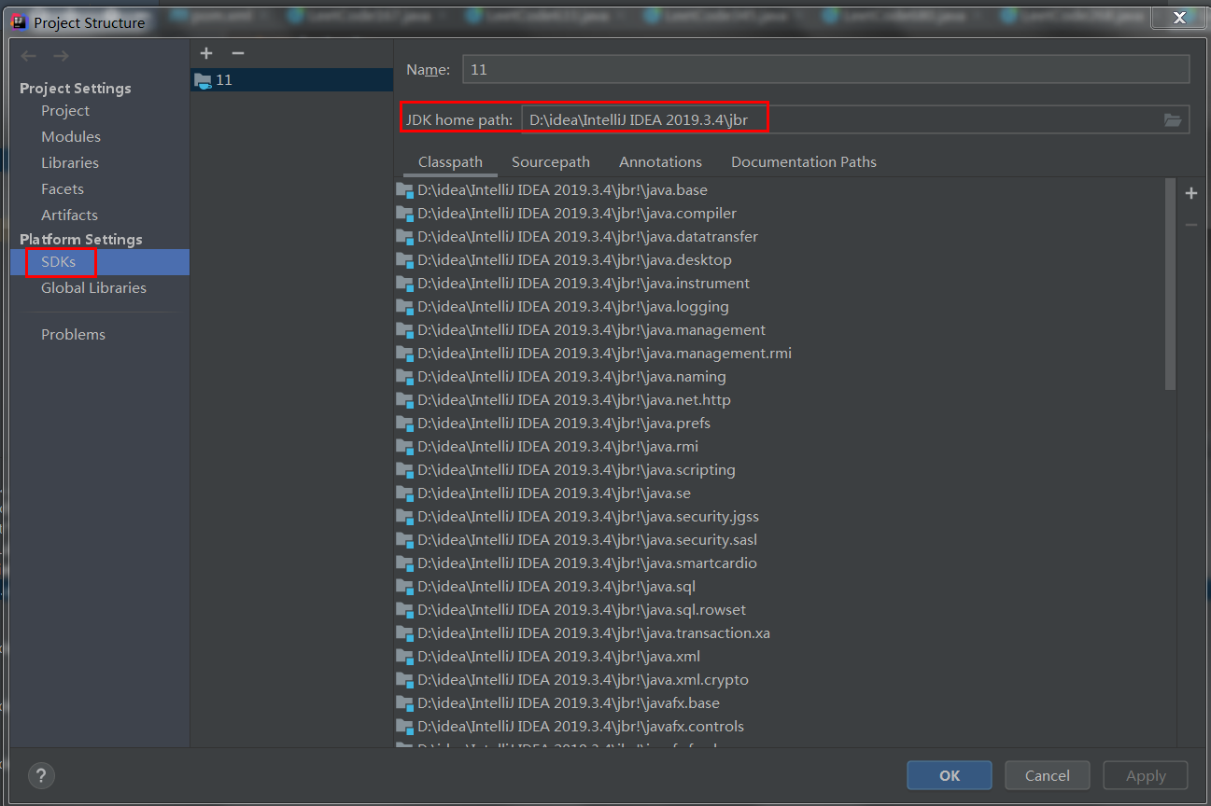Open the Global Libraries section
Screen dimensions: 1211x806
(x=93, y=287)
